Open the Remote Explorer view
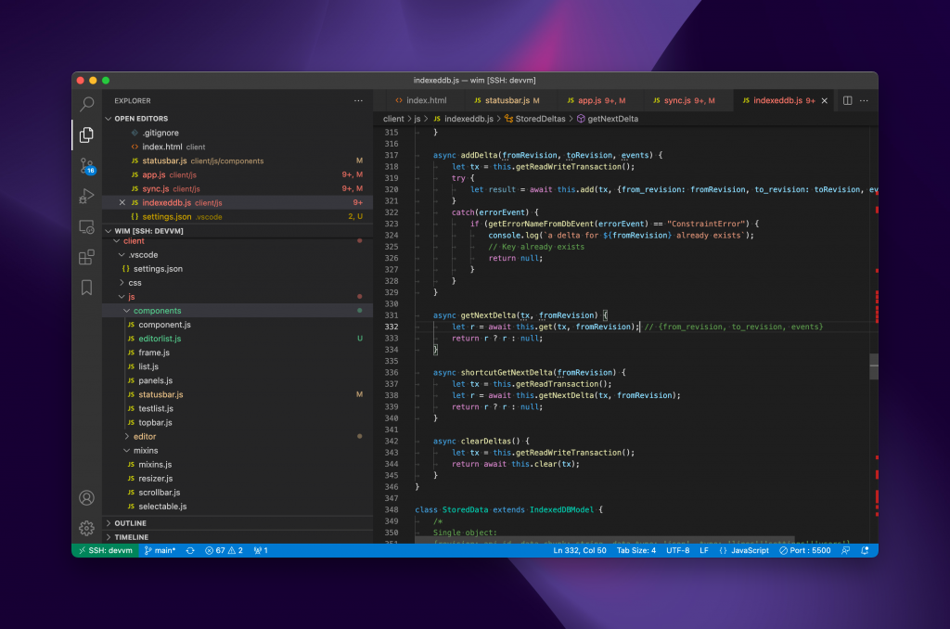The width and height of the screenshot is (950, 629). pyautogui.click(x=86, y=227)
